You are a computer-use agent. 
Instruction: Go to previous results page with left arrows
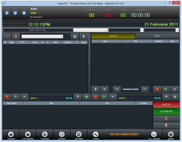click(x=117, y=89)
